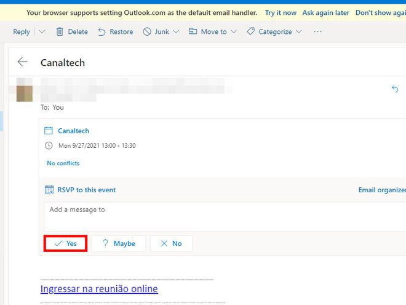This screenshot has height=305, width=406.
Task: Respond Maybe to the event
Action: tap(118, 243)
